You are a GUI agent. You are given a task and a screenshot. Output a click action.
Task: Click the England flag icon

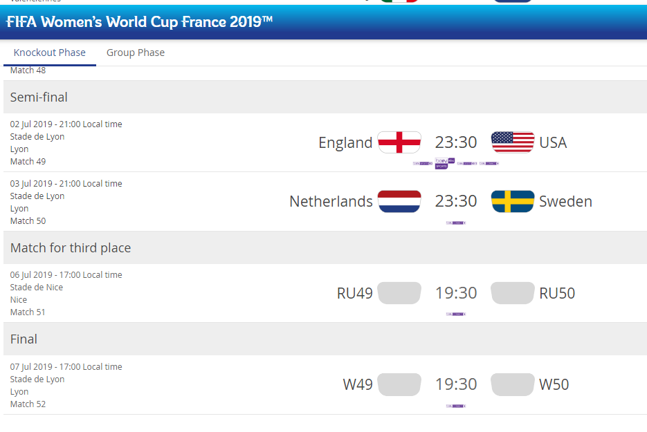click(399, 142)
